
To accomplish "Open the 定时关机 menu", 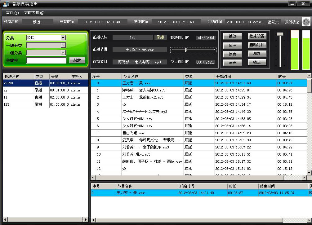I will [x=34, y=13].
